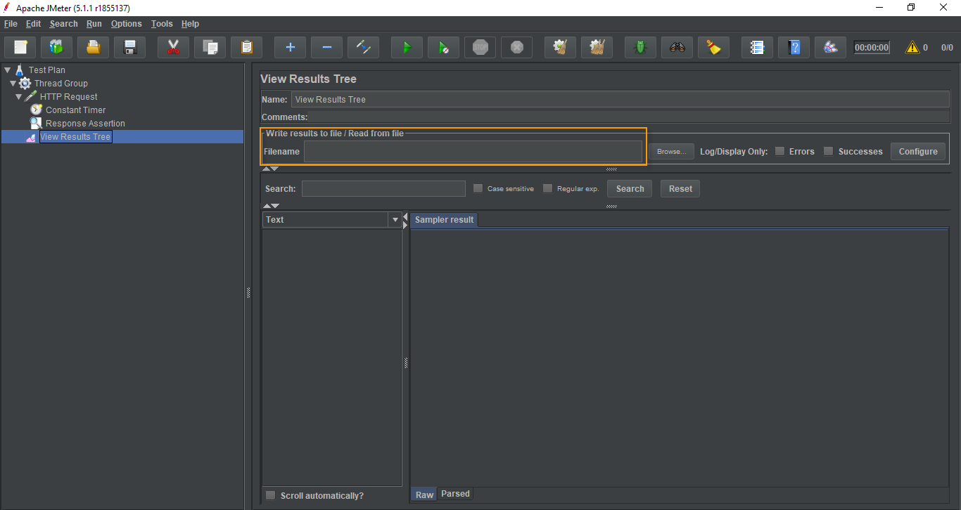The width and height of the screenshot is (961, 510).
Task: Click the Save test plan floppy icon
Action: tap(129, 48)
